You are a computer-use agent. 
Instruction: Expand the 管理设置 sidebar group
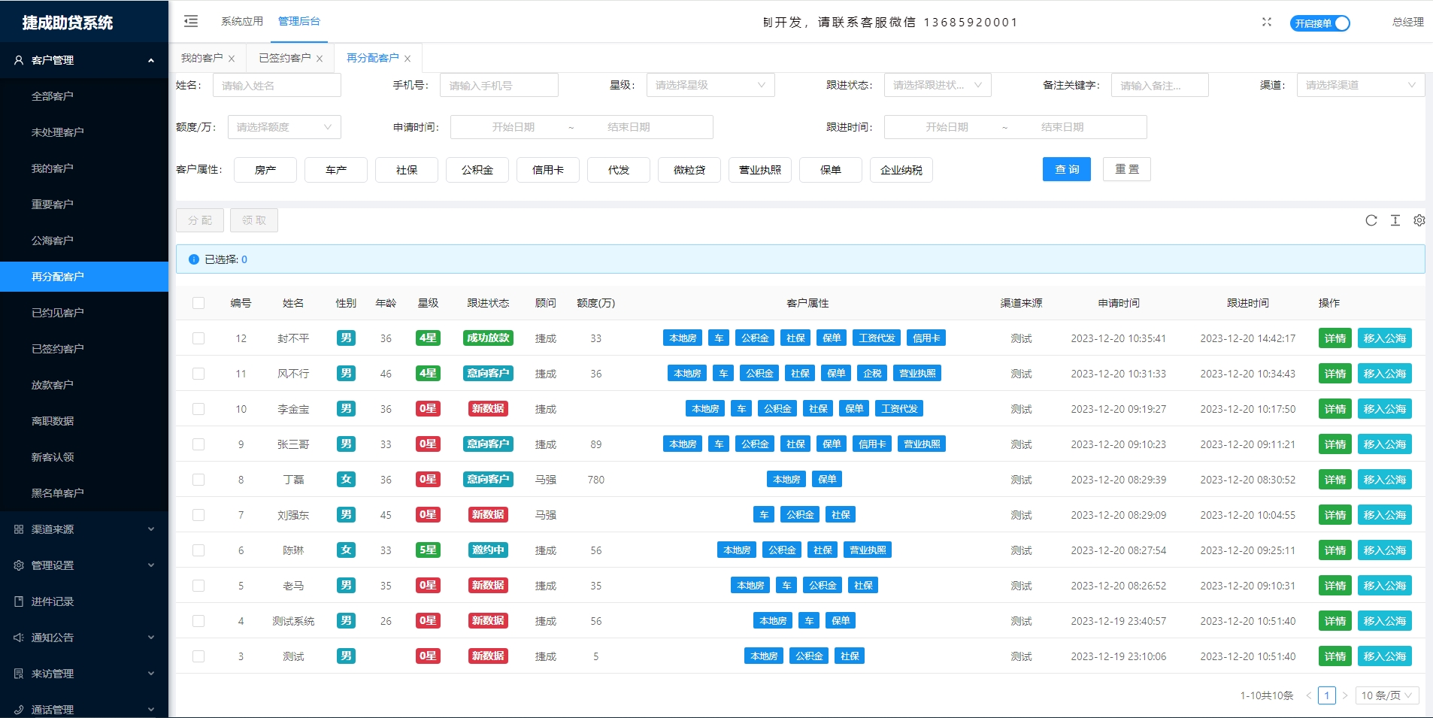point(151,565)
